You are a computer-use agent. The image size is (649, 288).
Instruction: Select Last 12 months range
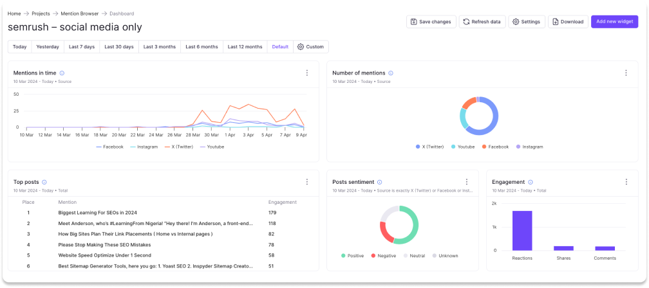coord(245,47)
